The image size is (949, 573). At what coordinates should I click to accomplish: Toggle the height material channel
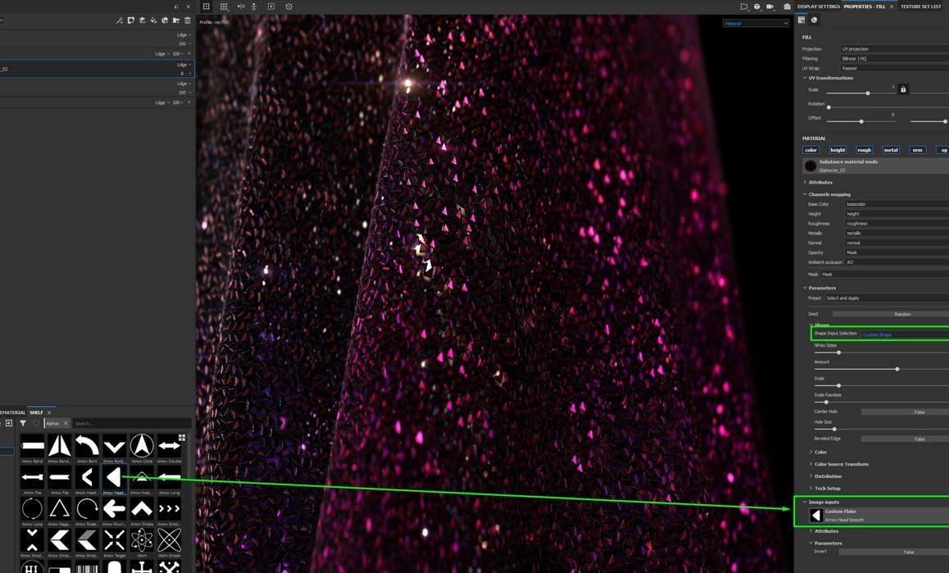click(x=838, y=150)
